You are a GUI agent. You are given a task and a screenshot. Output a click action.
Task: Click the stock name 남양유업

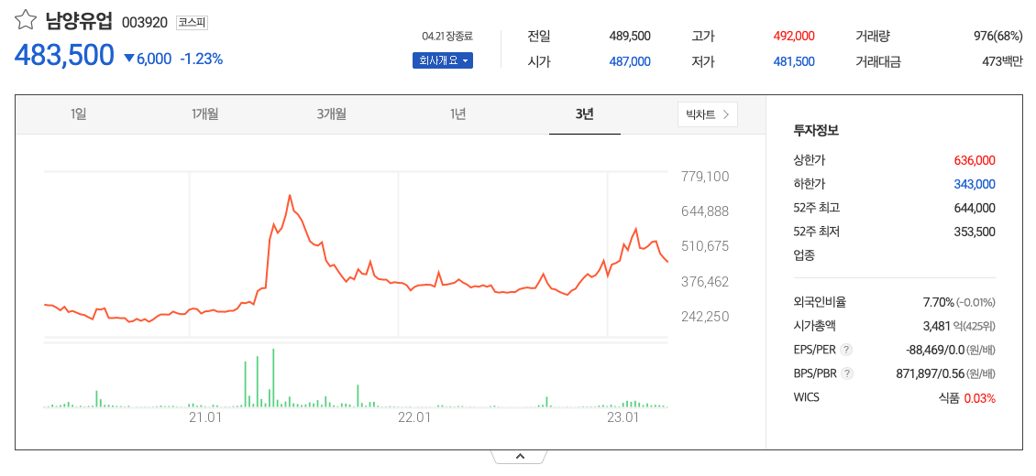click(79, 22)
